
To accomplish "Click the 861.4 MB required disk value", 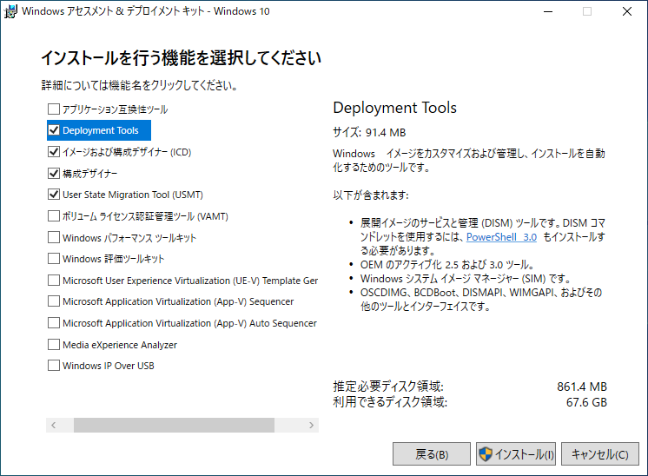I will tap(582, 387).
